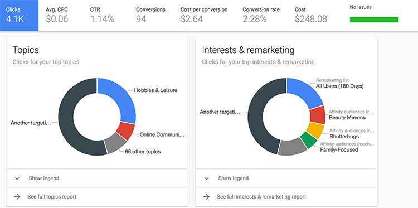Select the Conversions metric

click(150, 16)
